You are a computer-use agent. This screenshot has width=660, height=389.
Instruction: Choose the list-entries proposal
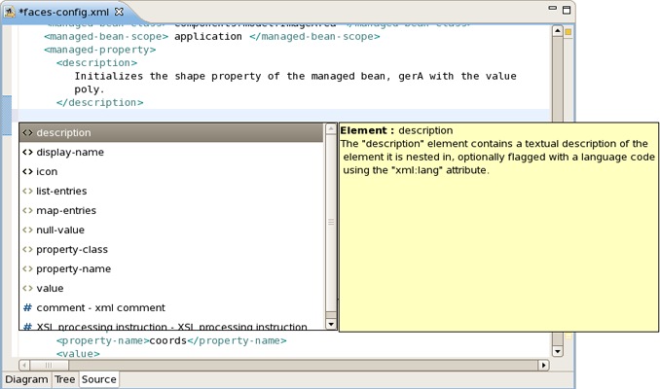171,191
